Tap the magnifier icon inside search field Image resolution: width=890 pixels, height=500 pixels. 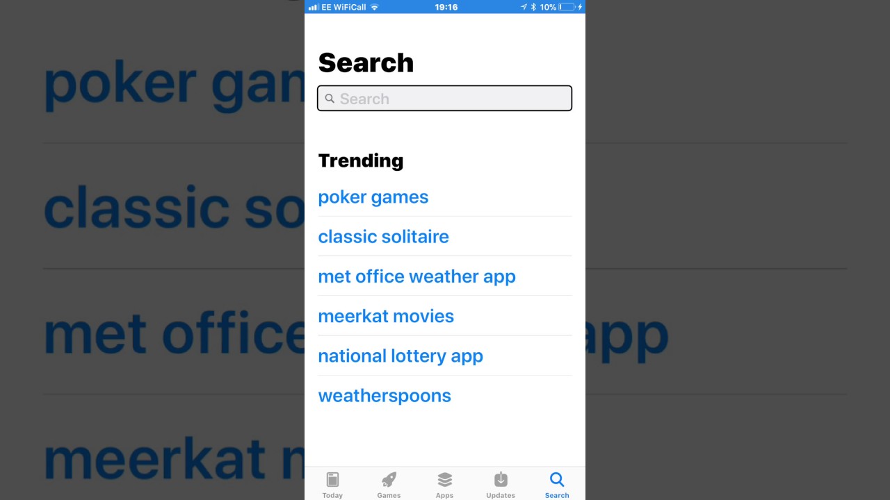click(x=330, y=99)
